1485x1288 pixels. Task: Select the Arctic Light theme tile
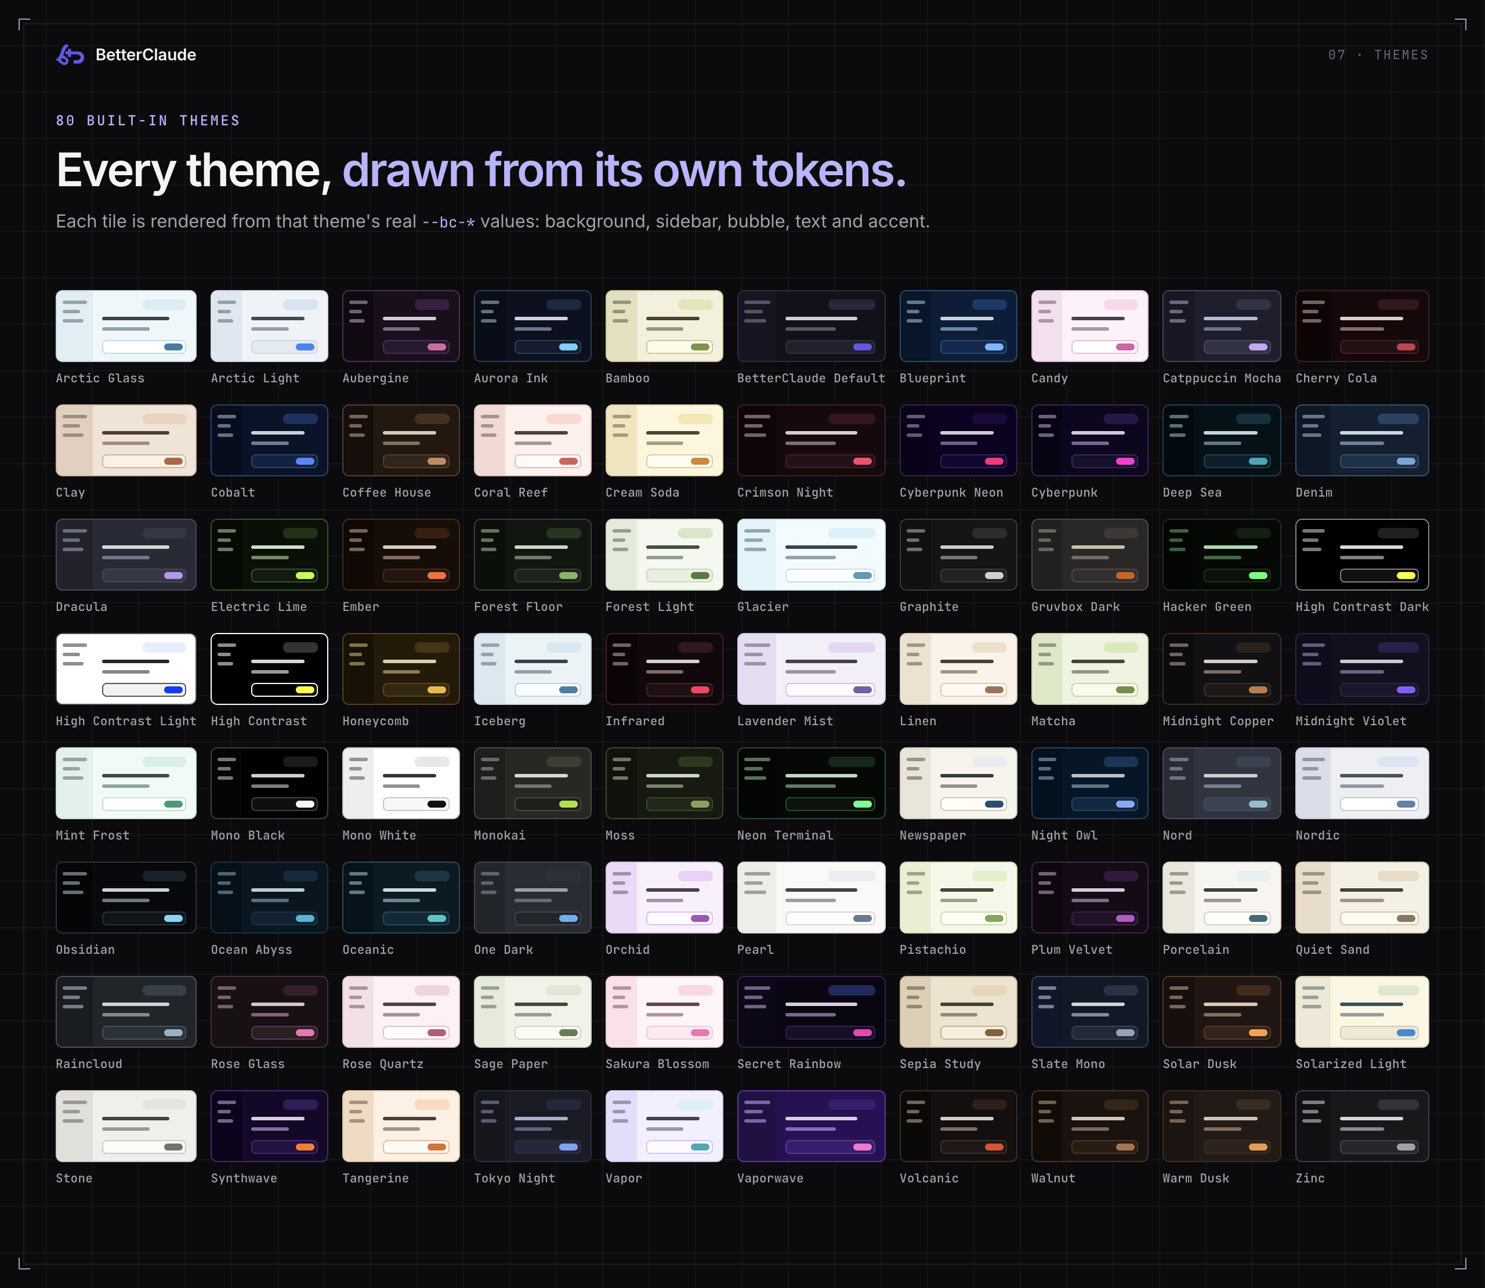point(269,325)
